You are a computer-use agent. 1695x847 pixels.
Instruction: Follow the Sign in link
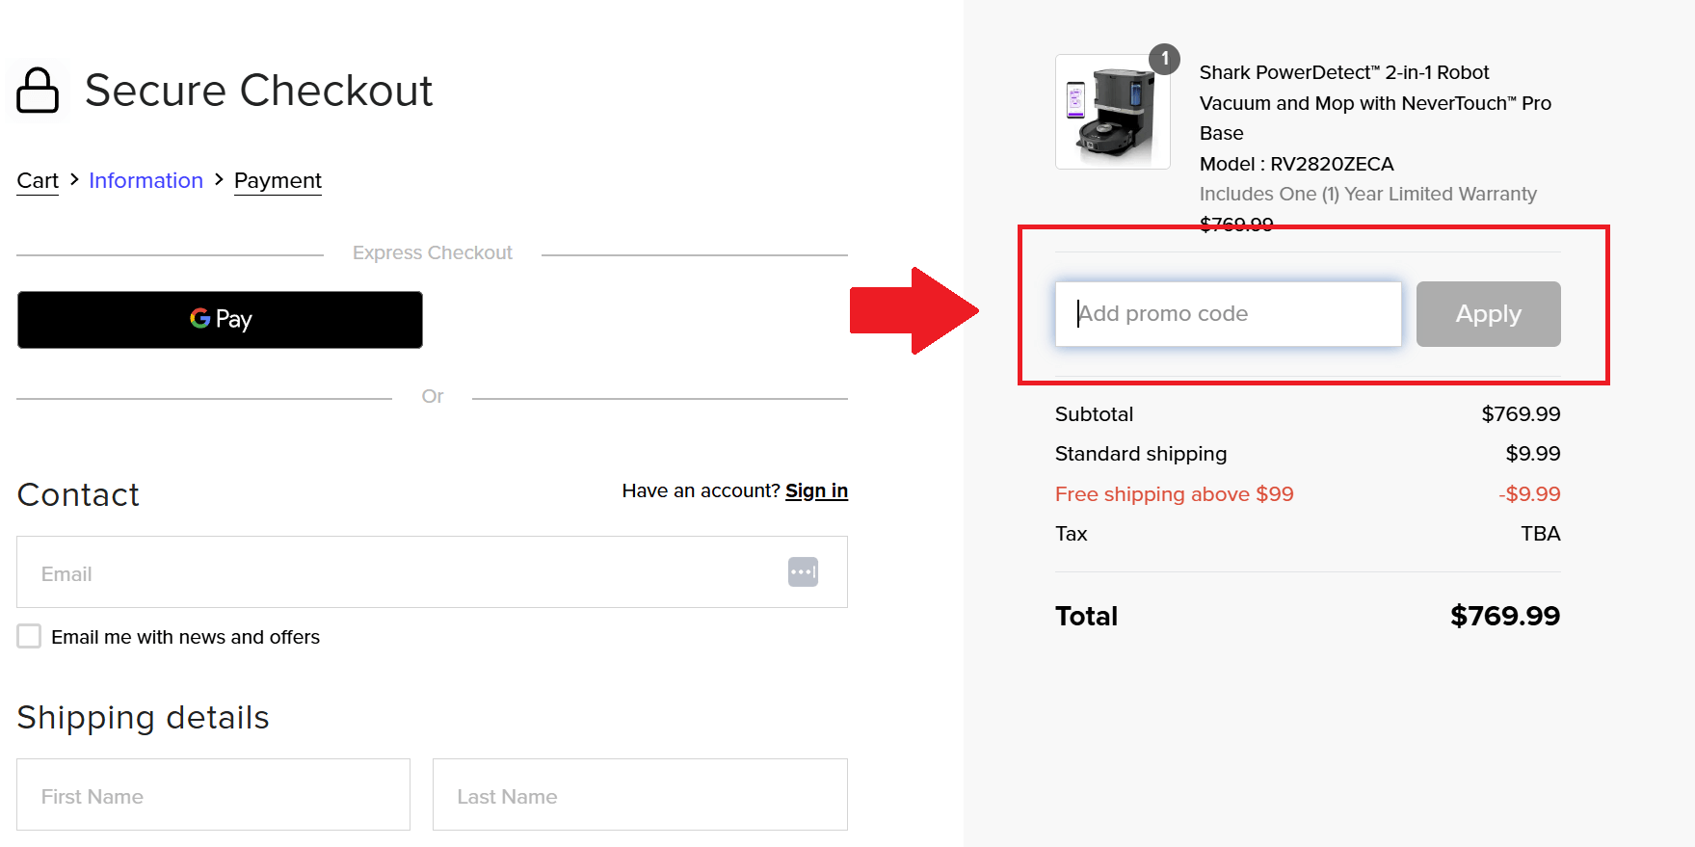click(x=816, y=490)
